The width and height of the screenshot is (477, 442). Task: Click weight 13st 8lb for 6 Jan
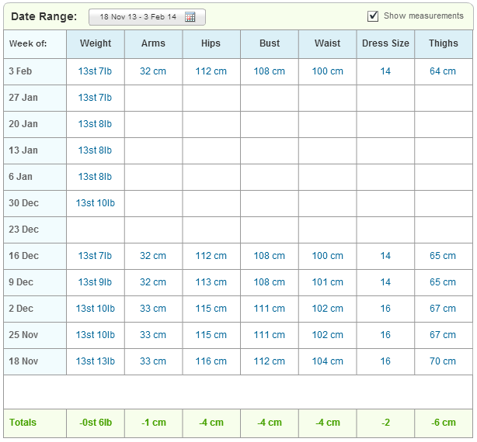pos(95,177)
